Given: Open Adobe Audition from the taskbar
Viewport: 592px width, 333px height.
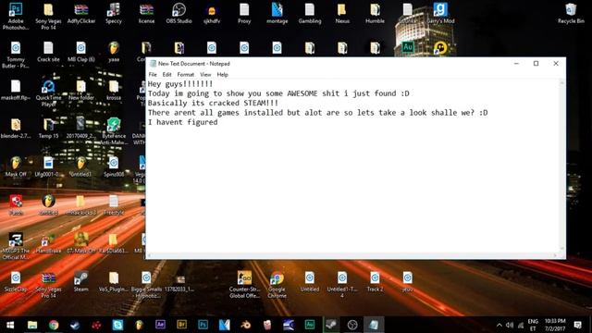Looking at the screenshot, I should [x=310, y=325].
